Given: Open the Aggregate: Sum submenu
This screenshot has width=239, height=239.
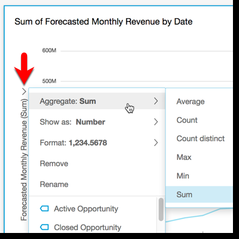Looking at the screenshot, I should click(97, 101).
